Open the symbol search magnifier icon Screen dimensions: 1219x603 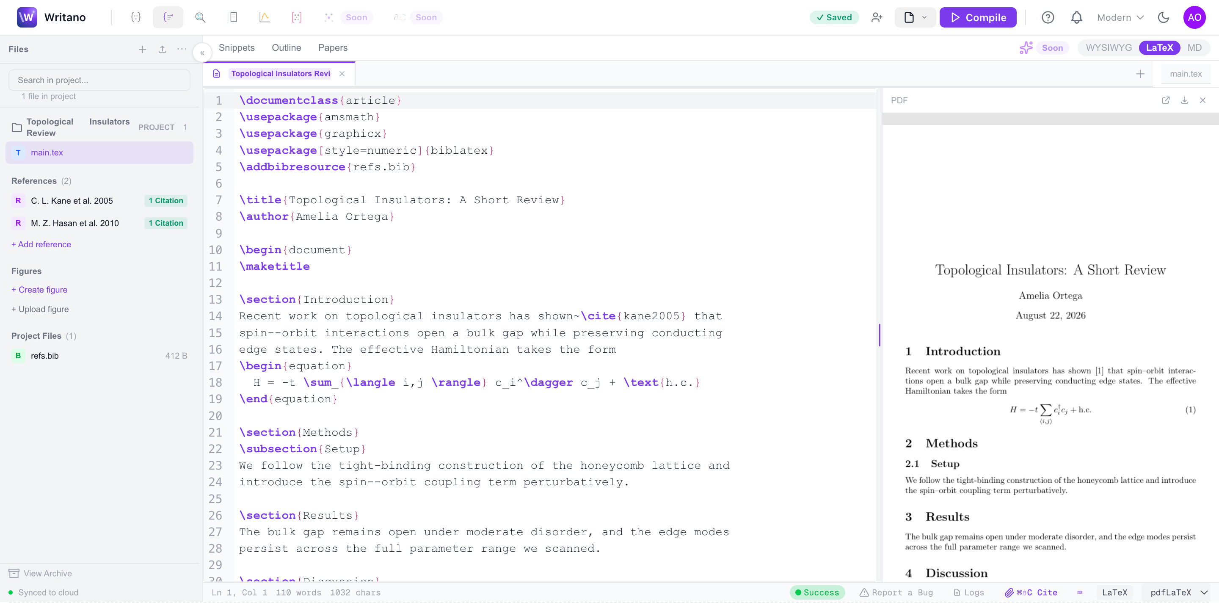(200, 17)
